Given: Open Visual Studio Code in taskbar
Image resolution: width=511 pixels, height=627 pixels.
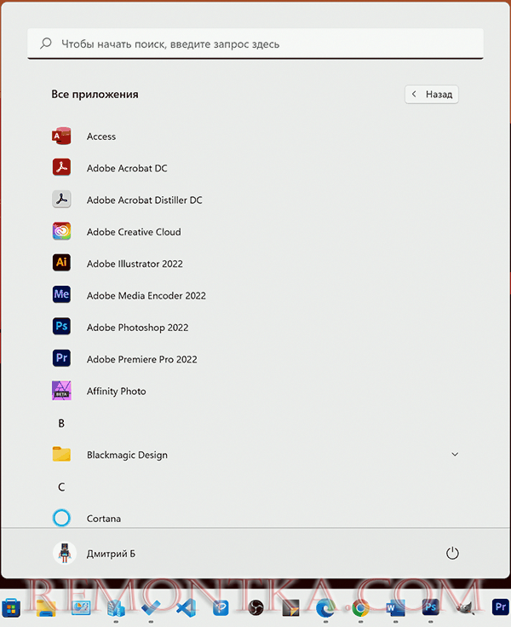Looking at the screenshot, I should tap(185, 607).
